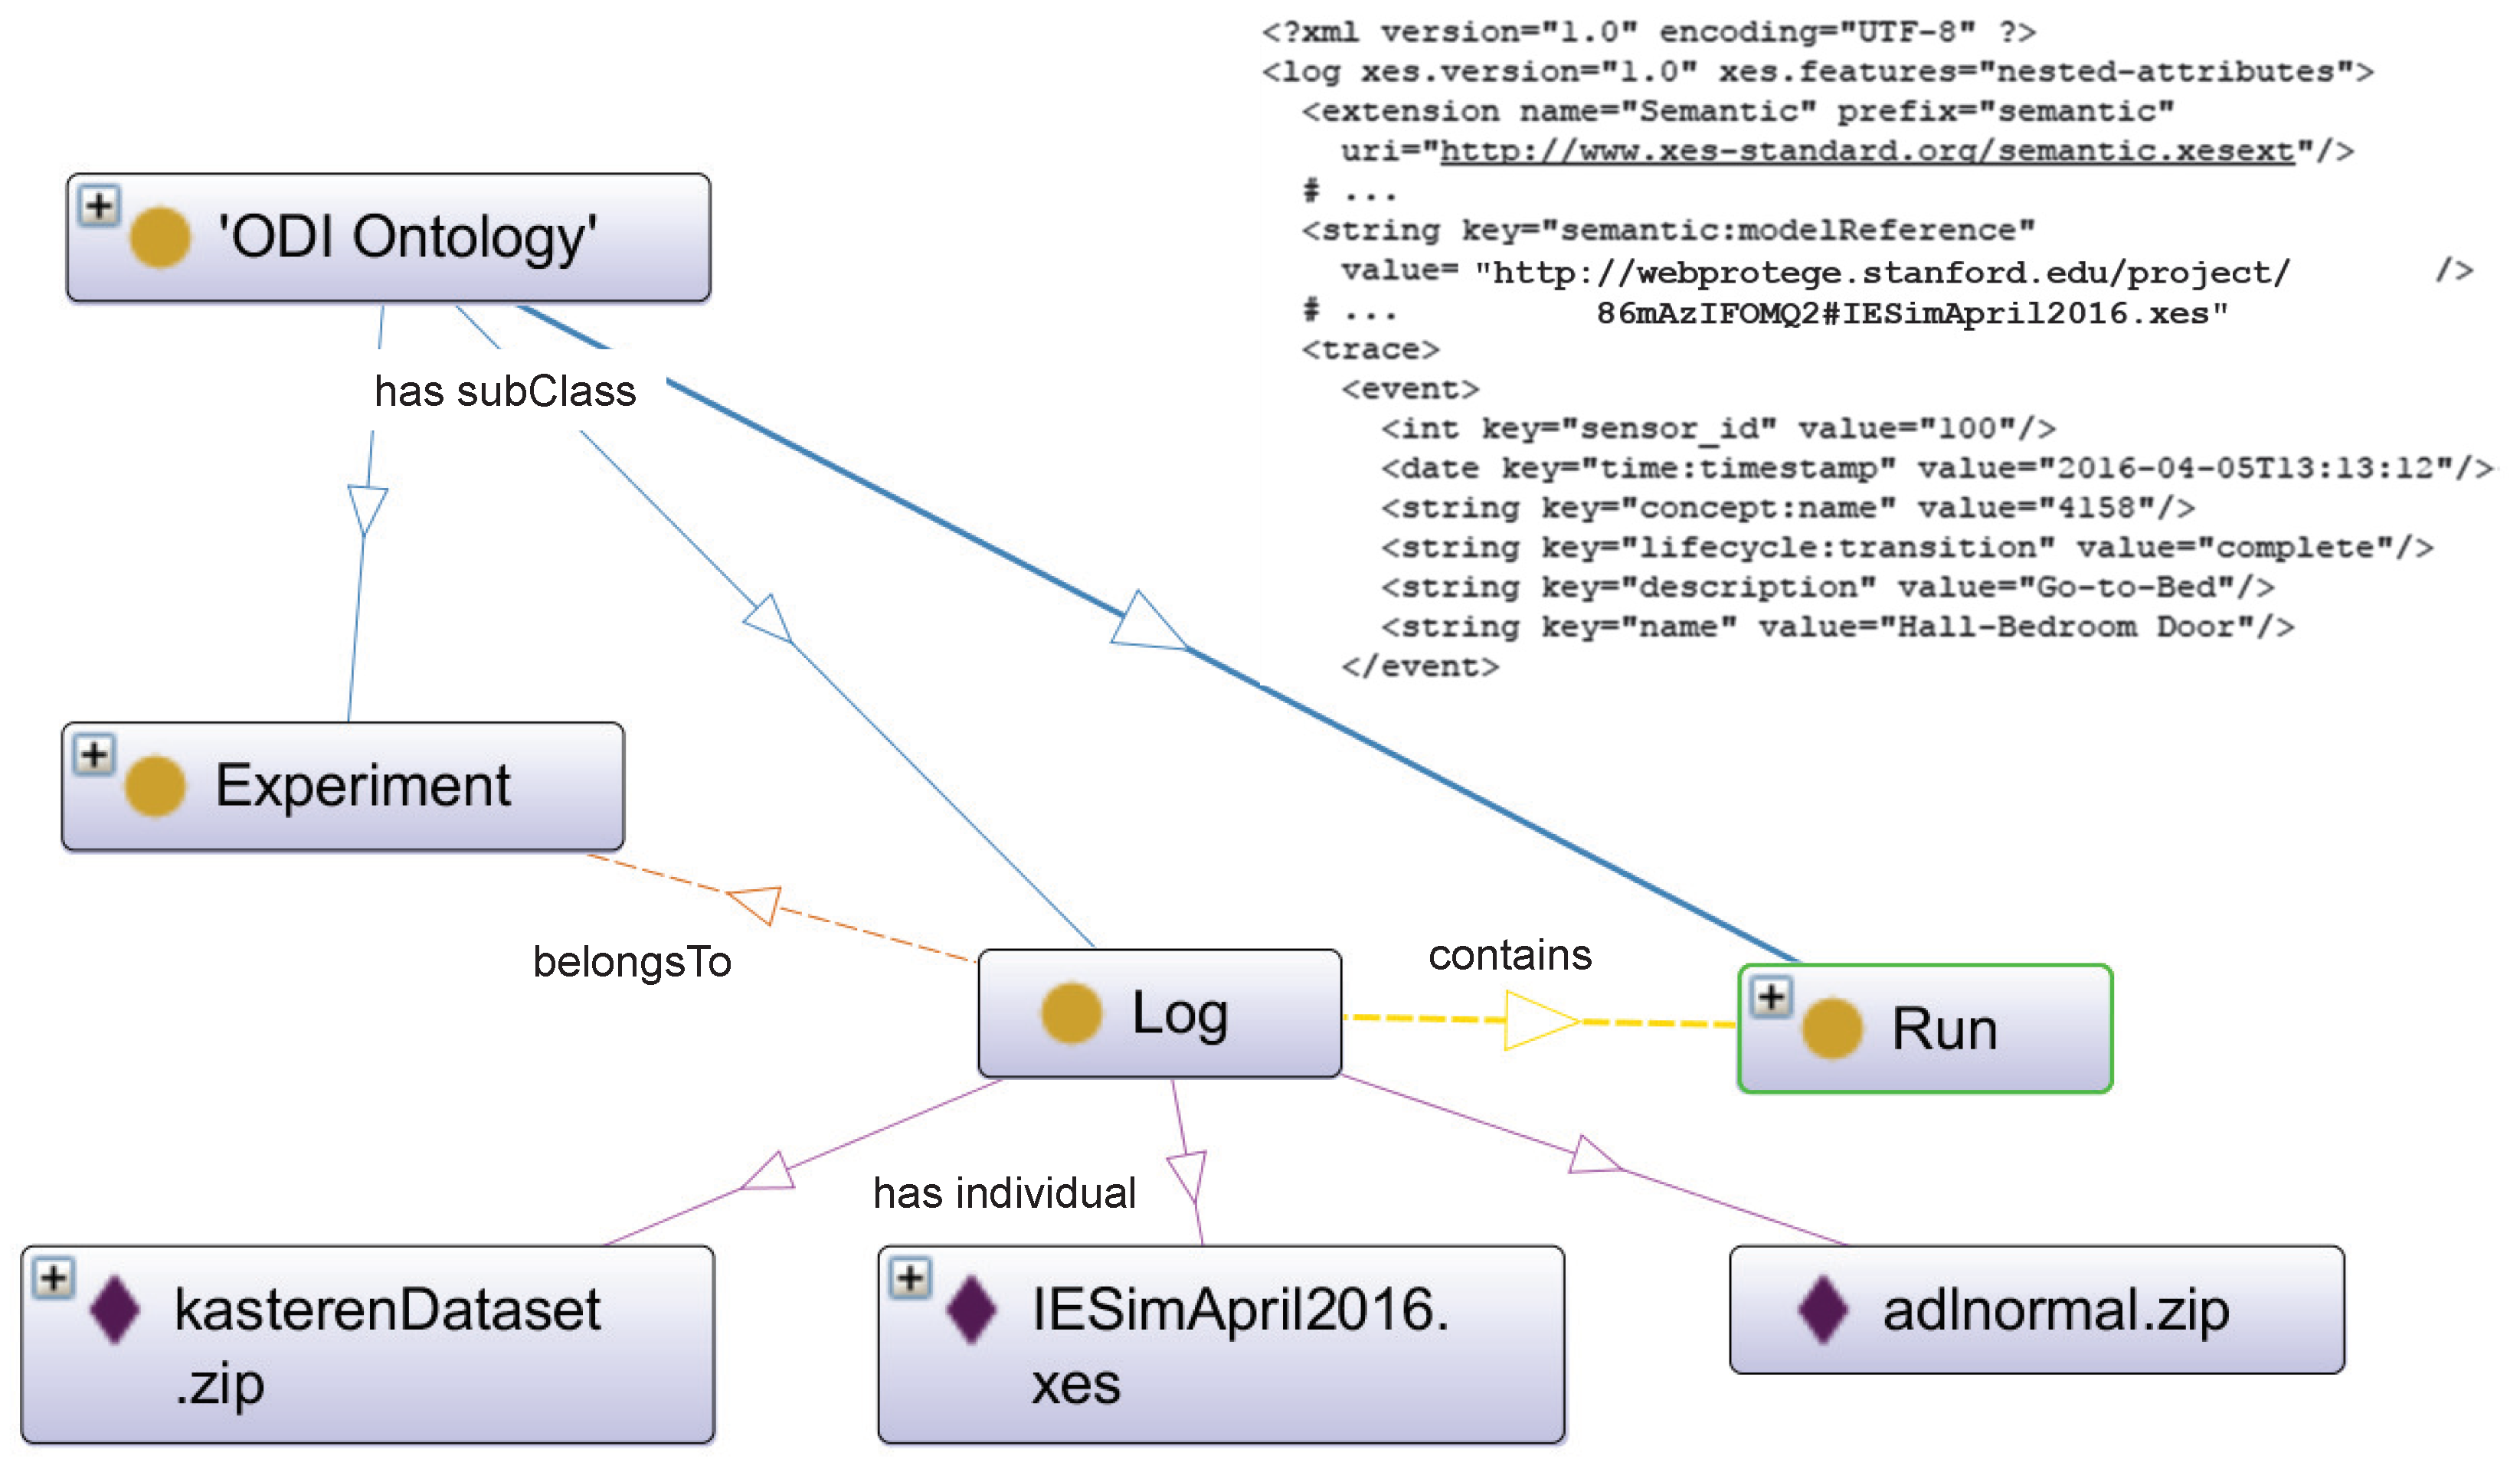Click the orange belongsTo arrow head
2520x1469 pixels.
[755, 904]
